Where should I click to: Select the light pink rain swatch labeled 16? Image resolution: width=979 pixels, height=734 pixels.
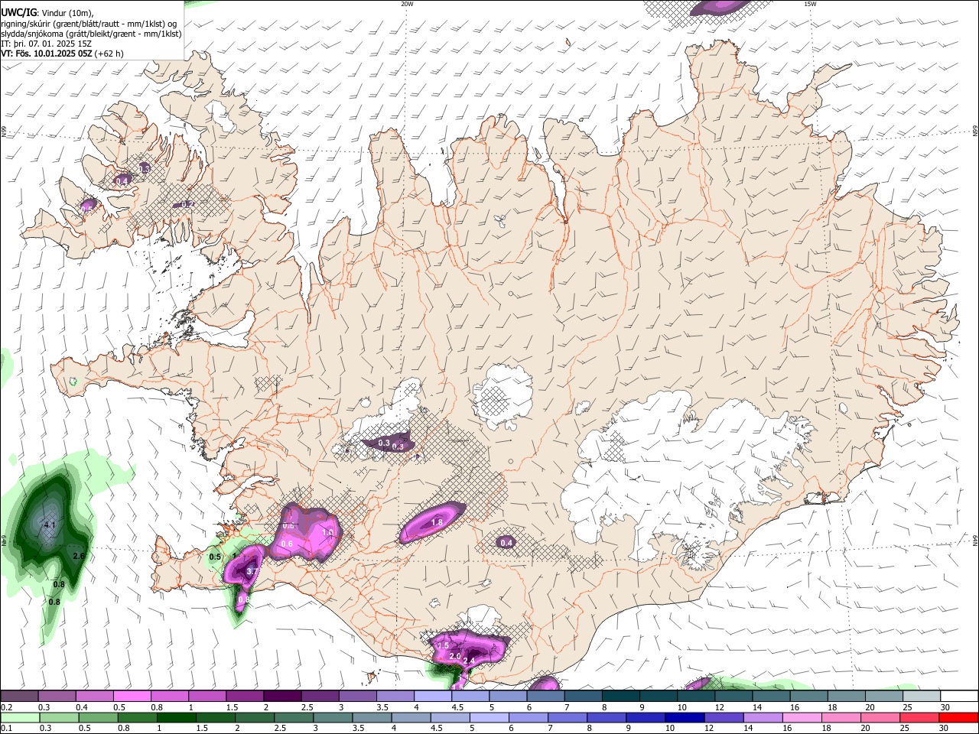tap(802, 717)
